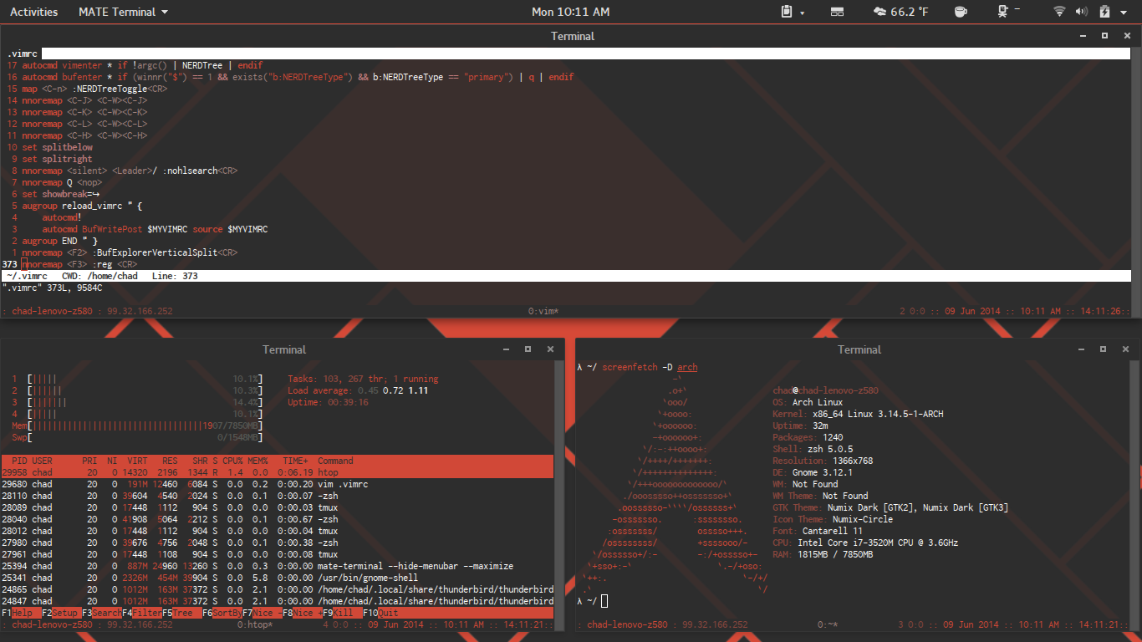Sort htop by the CPU% column header
Screen dimensions: 1142x642
pos(232,461)
